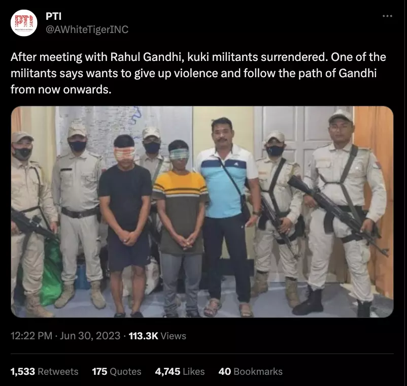This screenshot has width=407, height=386.
Task: Click the Likes label text
Action: (x=194, y=371)
